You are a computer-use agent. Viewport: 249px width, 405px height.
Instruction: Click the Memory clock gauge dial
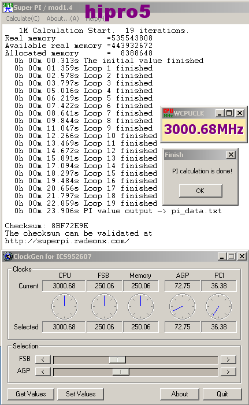[x=141, y=306]
